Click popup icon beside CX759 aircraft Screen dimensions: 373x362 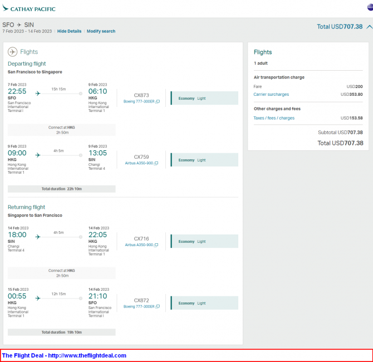point(156,163)
